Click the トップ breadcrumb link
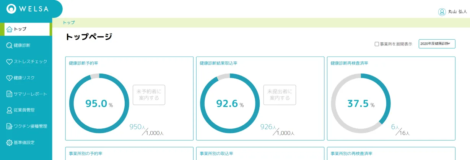This screenshot has width=470, height=160. (69, 22)
